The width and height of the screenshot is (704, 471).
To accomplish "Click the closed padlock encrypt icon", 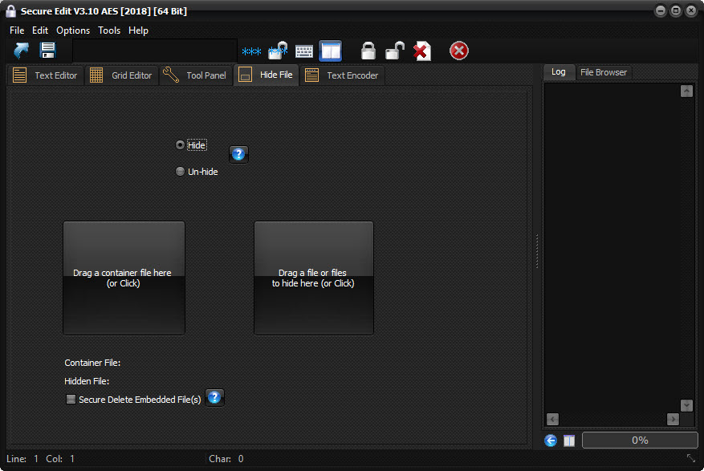I will coord(368,51).
